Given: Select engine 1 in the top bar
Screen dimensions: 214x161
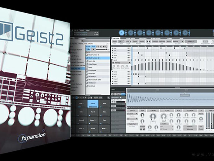Looking at the screenshot, I should pyautogui.click(x=122, y=33).
